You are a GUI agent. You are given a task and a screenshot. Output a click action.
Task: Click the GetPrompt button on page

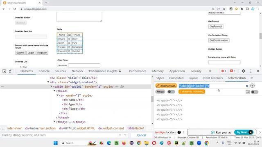pyautogui.click(x=216, y=27)
